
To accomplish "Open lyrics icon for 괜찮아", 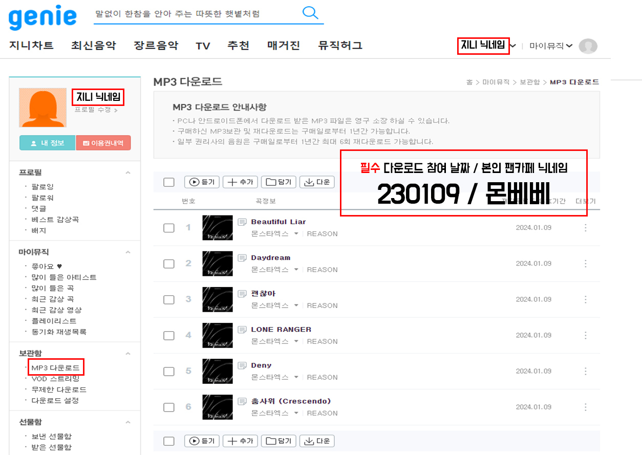I will (x=242, y=293).
